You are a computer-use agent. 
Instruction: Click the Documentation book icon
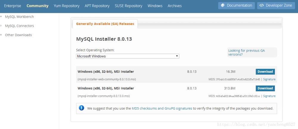coord(223,5)
